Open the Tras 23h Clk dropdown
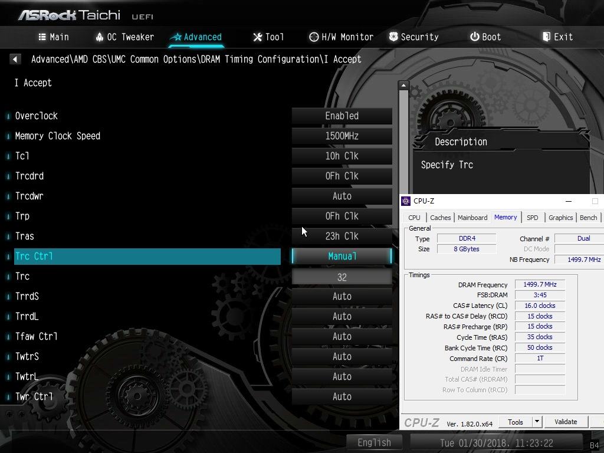Viewport: 604px width, 453px height. [342, 236]
